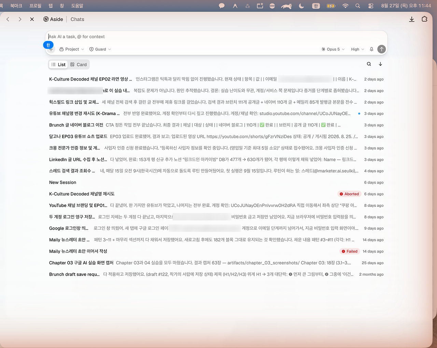
Task: Open the High effort dropdown
Action: click(357, 49)
